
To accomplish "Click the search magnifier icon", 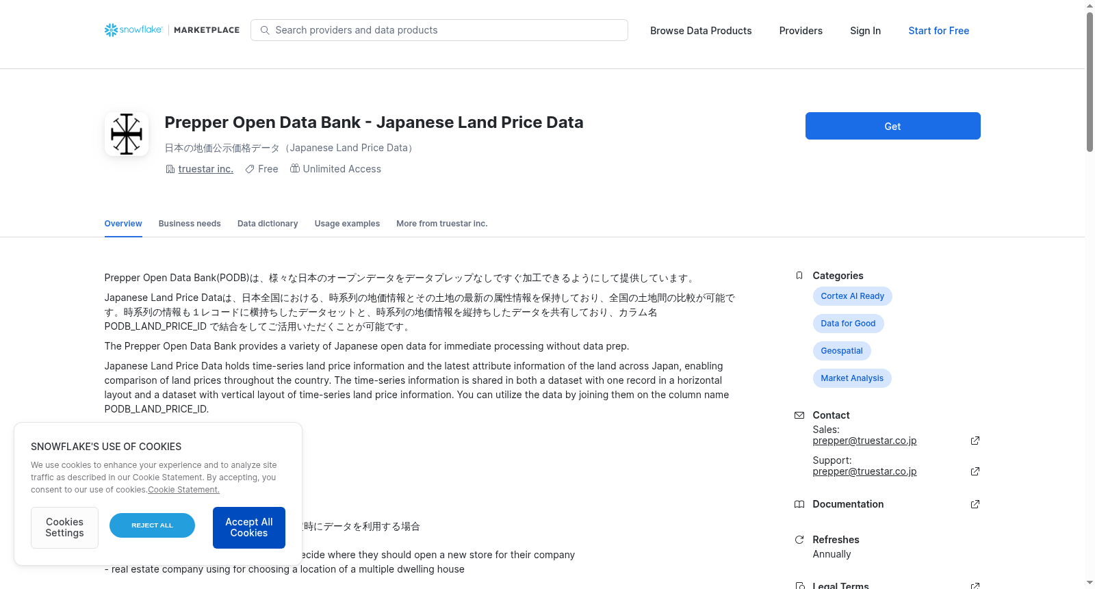I will (x=265, y=30).
